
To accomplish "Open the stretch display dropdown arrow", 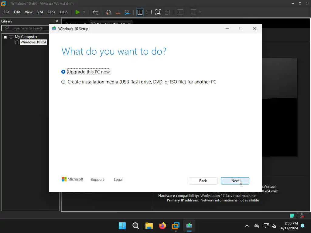I will coord(200,12).
